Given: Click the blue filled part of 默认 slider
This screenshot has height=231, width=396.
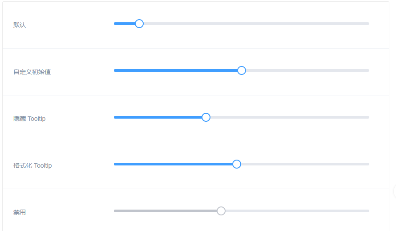Looking at the screenshot, I should [x=125, y=24].
